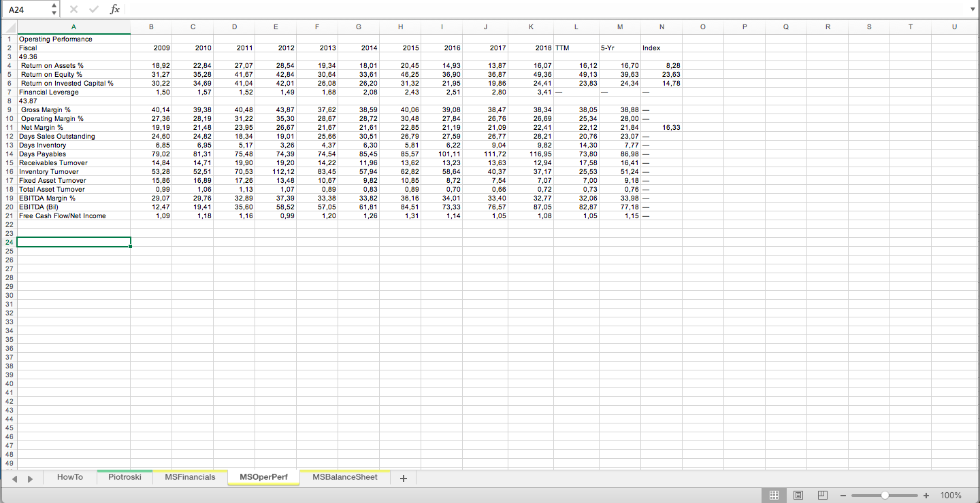This screenshot has height=503, width=980.
Task: Select the Financial Leverage cell
Action: coord(73,92)
